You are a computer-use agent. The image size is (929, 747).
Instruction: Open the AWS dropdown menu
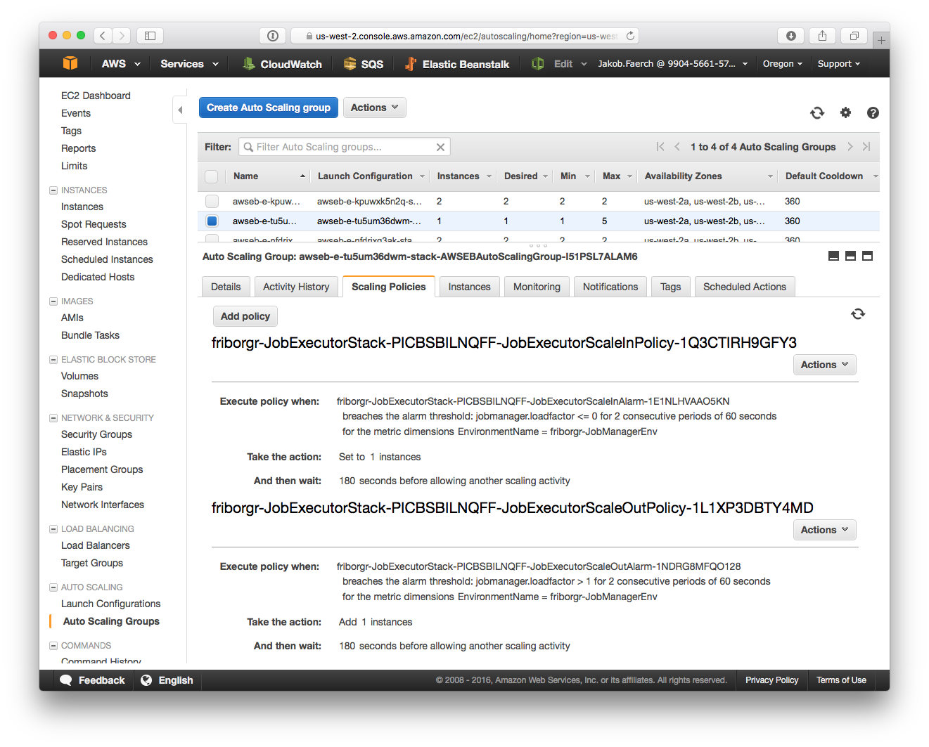pyautogui.click(x=121, y=63)
